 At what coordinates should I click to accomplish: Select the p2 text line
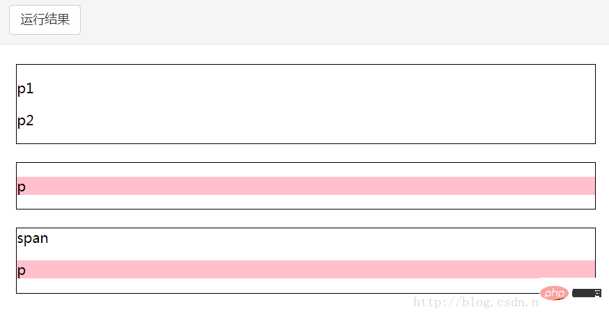[26, 120]
